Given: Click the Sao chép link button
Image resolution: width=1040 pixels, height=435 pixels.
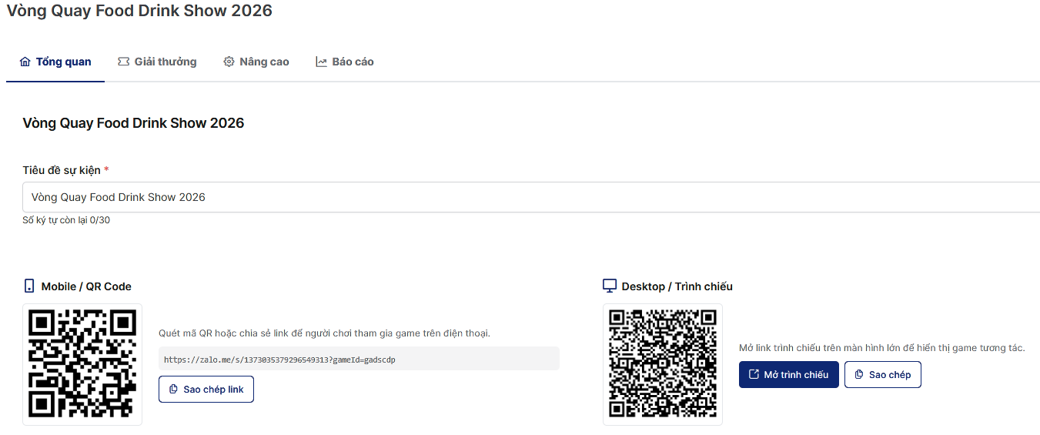Looking at the screenshot, I should [x=206, y=390].
